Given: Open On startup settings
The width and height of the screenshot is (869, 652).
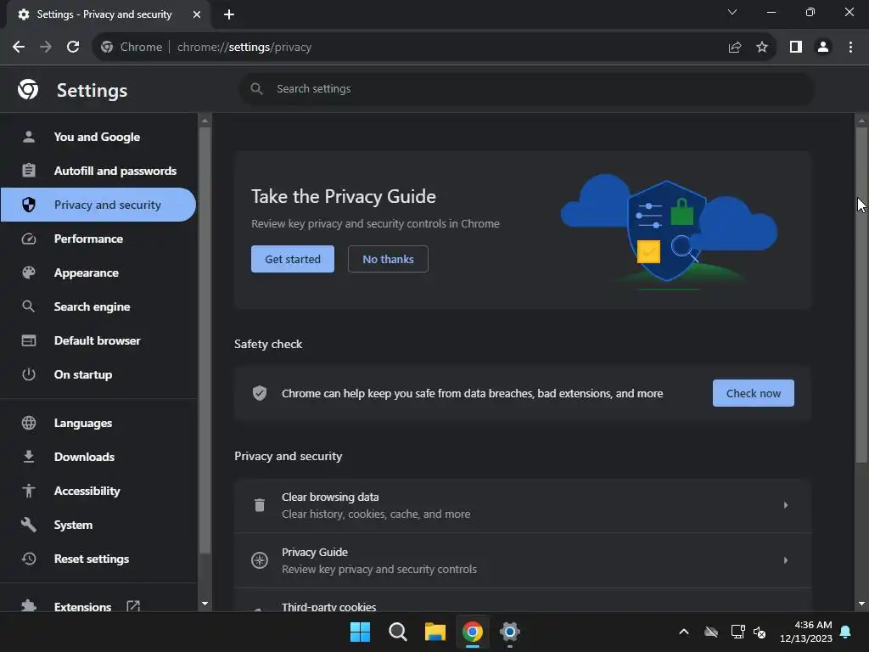Looking at the screenshot, I should (98, 374).
